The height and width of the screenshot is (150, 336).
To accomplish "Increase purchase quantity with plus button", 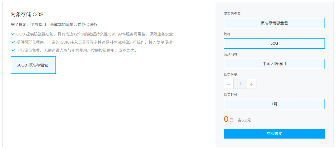I will pyautogui.click(x=251, y=84).
